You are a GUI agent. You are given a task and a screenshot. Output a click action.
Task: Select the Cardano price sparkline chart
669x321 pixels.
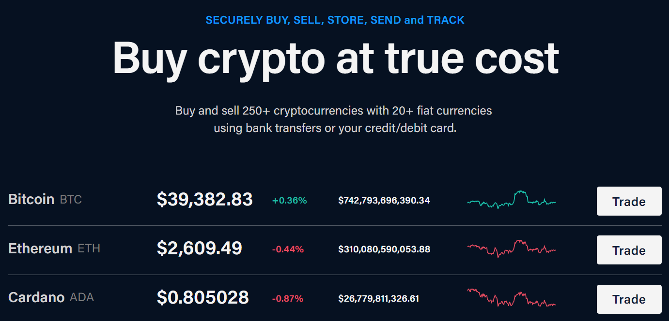[x=511, y=297]
